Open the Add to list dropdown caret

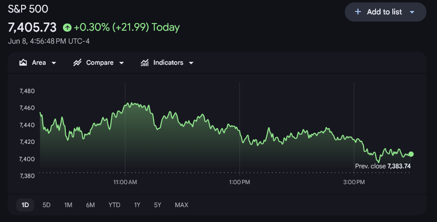tap(412, 12)
